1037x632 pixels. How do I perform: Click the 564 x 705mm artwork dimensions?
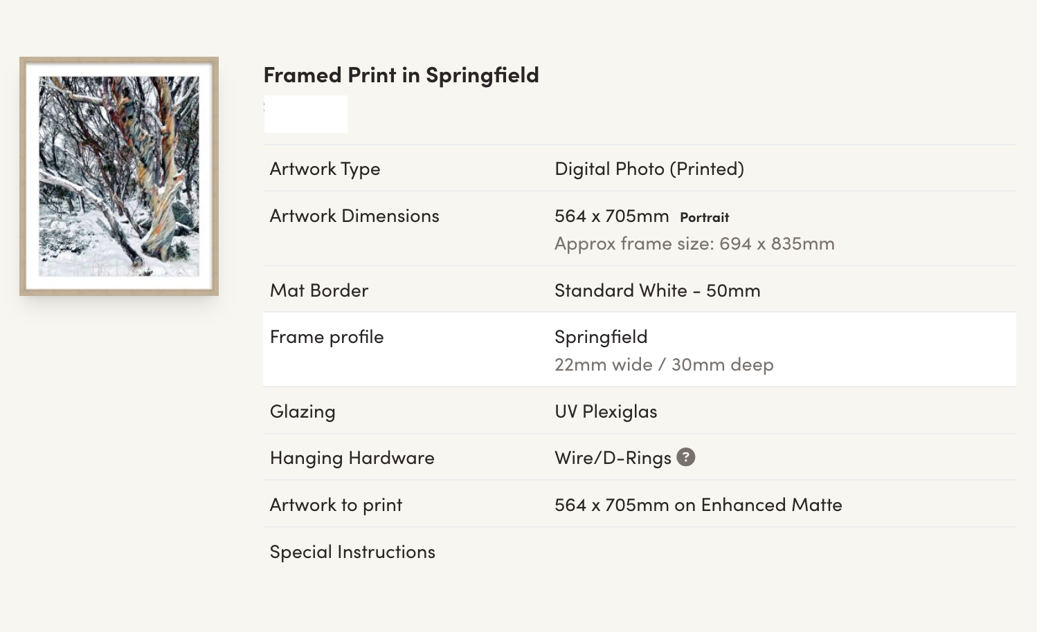click(612, 216)
